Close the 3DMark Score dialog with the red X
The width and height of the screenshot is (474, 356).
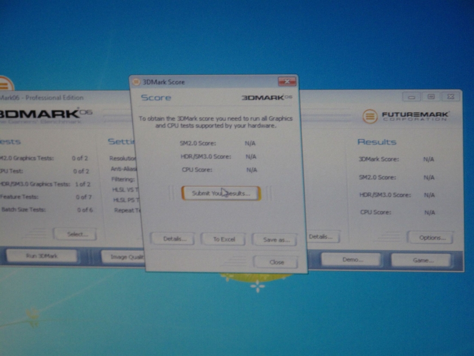coord(287,82)
